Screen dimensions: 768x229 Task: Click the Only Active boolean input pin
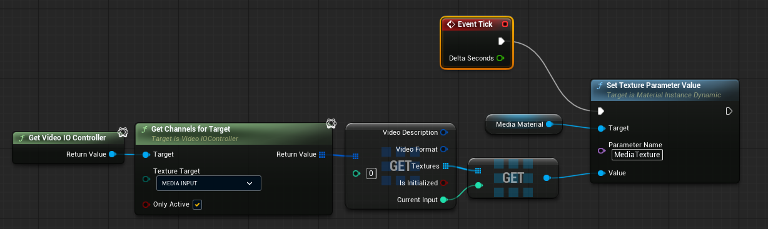pos(146,204)
